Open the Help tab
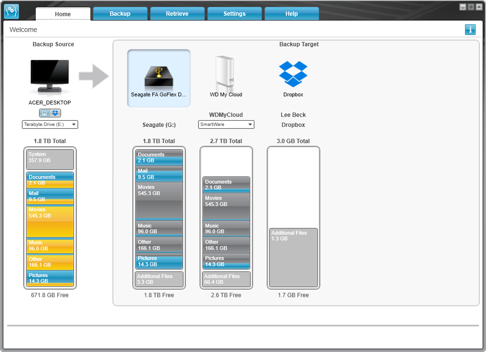 click(291, 14)
